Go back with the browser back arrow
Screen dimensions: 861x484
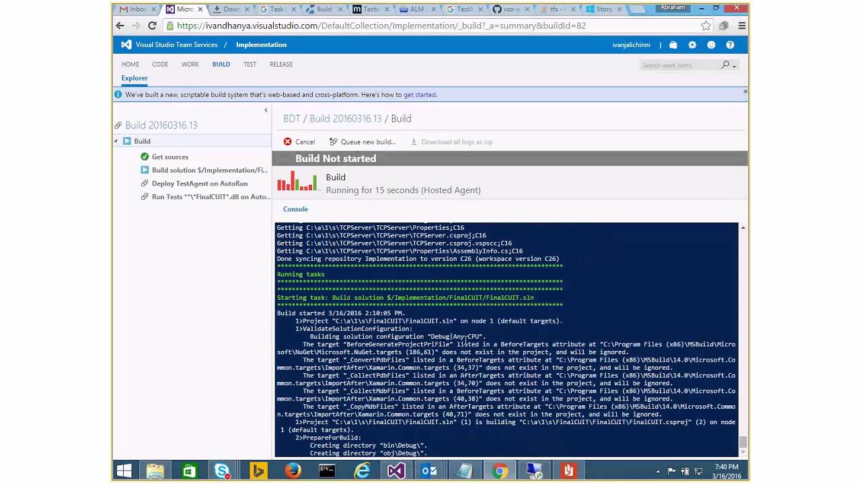(x=120, y=26)
